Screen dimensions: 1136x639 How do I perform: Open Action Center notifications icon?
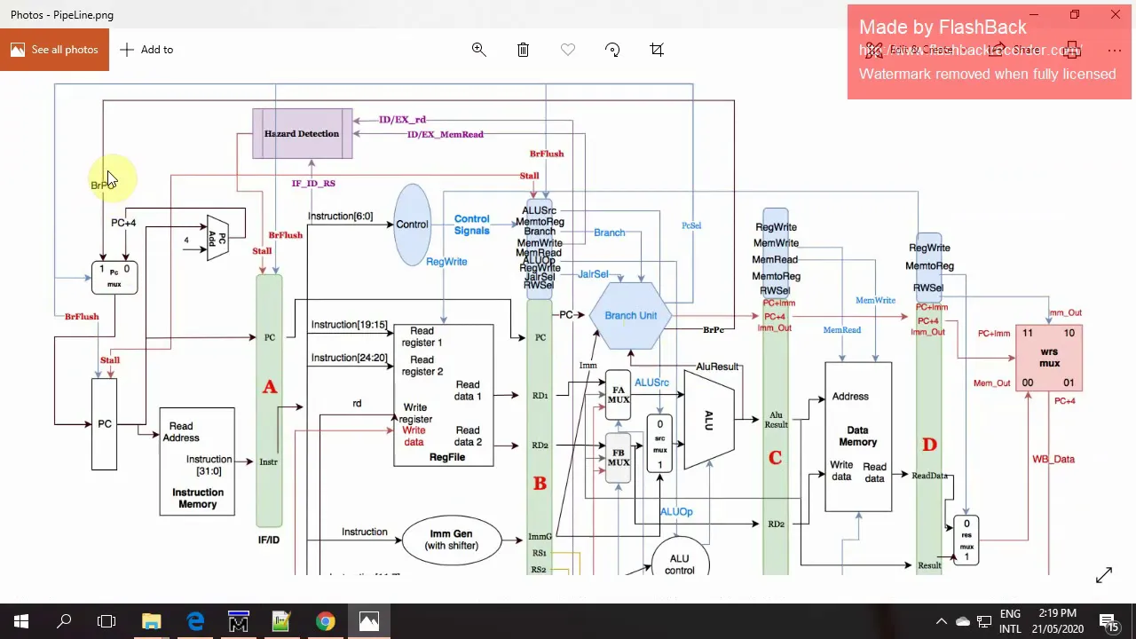coord(1108,621)
